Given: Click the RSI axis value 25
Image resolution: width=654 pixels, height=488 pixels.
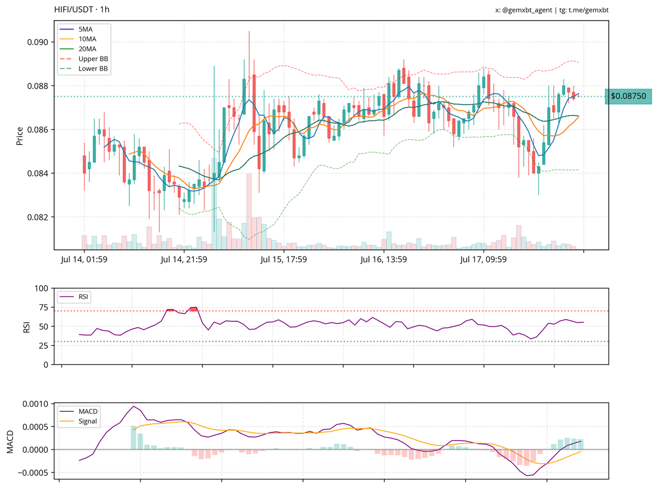Looking at the screenshot, I should click(x=44, y=345).
